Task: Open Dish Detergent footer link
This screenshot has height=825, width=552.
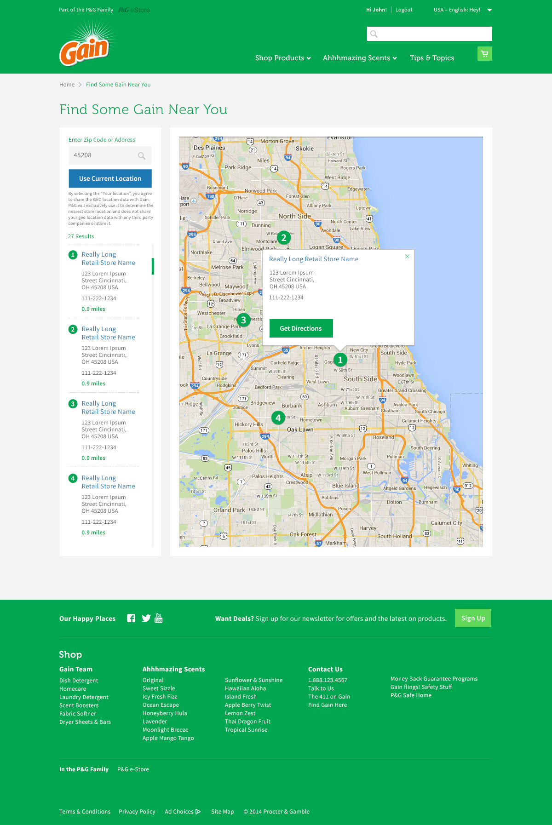Action: coord(79,681)
